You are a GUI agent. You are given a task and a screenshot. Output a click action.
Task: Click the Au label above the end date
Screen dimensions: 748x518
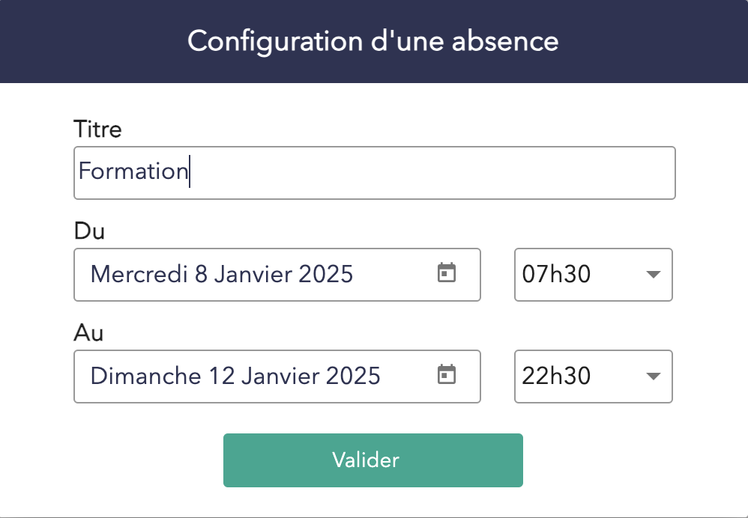click(x=88, y=332)
